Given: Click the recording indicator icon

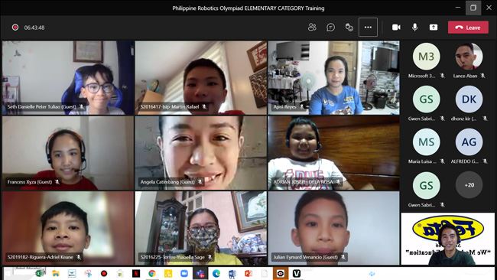Looking at the screenshot, I should [x=15, y=28].
